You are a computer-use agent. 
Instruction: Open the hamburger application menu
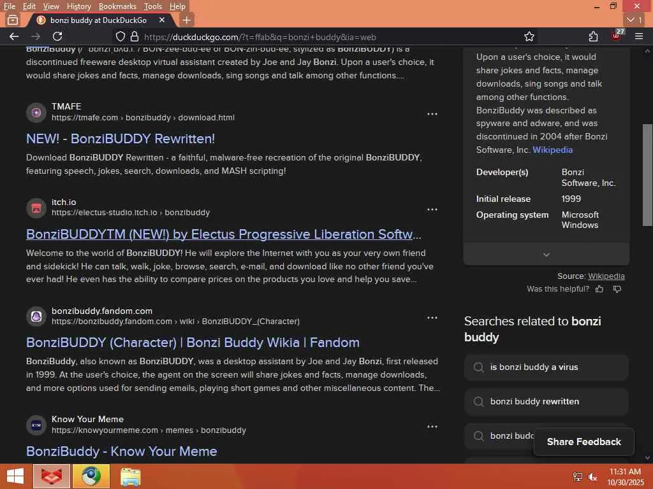click(639, 36)
